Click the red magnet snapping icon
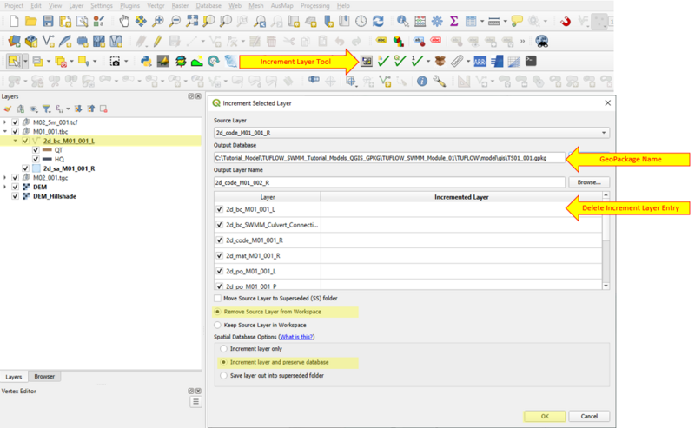The height and width of the screenshot is (428, 695). [x=566, y=21]
